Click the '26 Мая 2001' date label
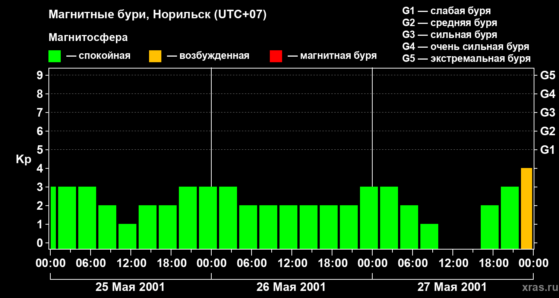Viewport: 559px width, 298px height. coord(291,287)
